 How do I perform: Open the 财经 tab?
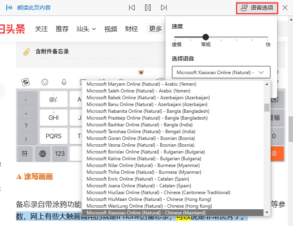pyautogui.click(x=132, y=29)
